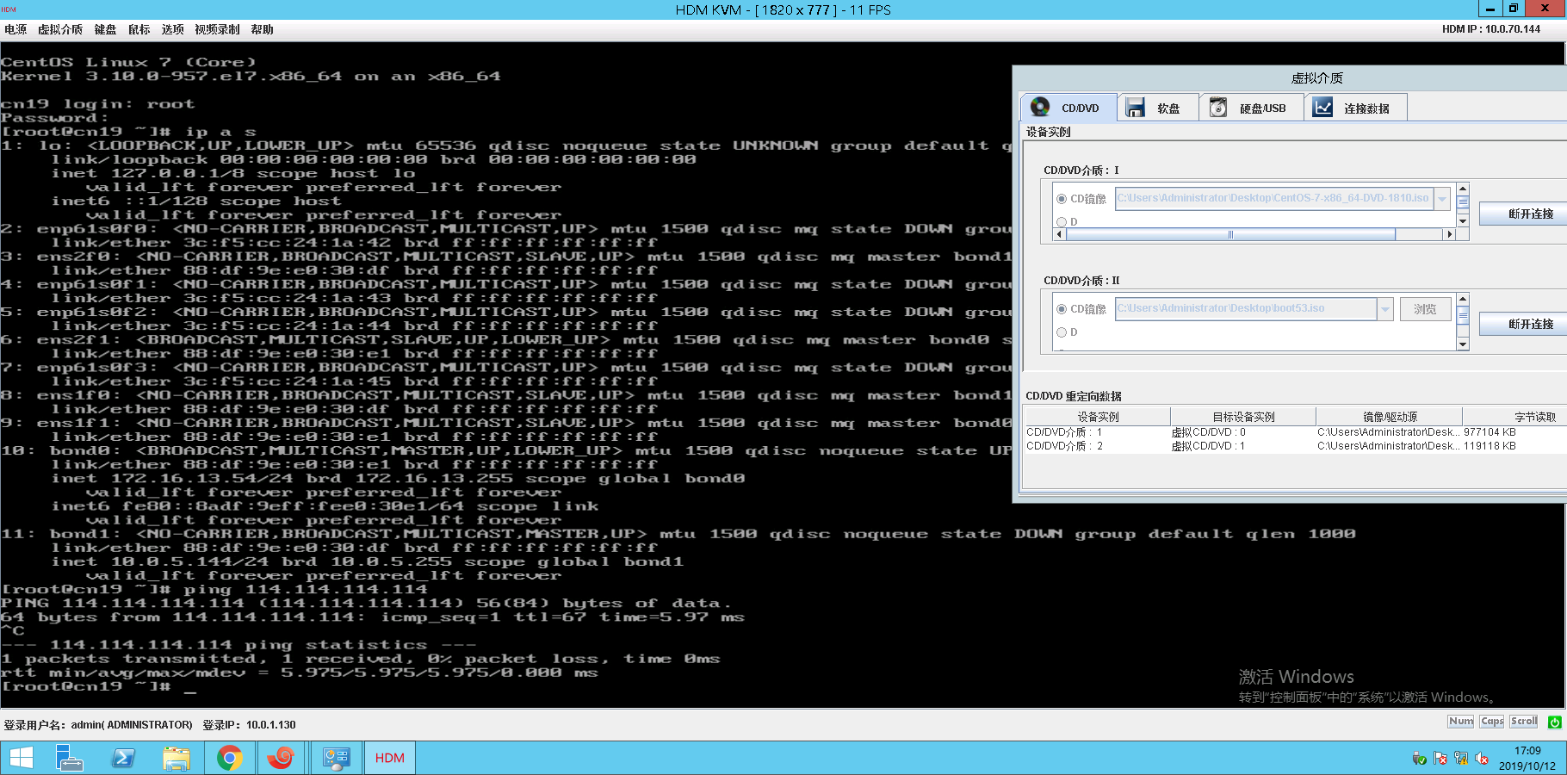
Task: Open File Explorer from taskbar
Action: tap(177, 758)
